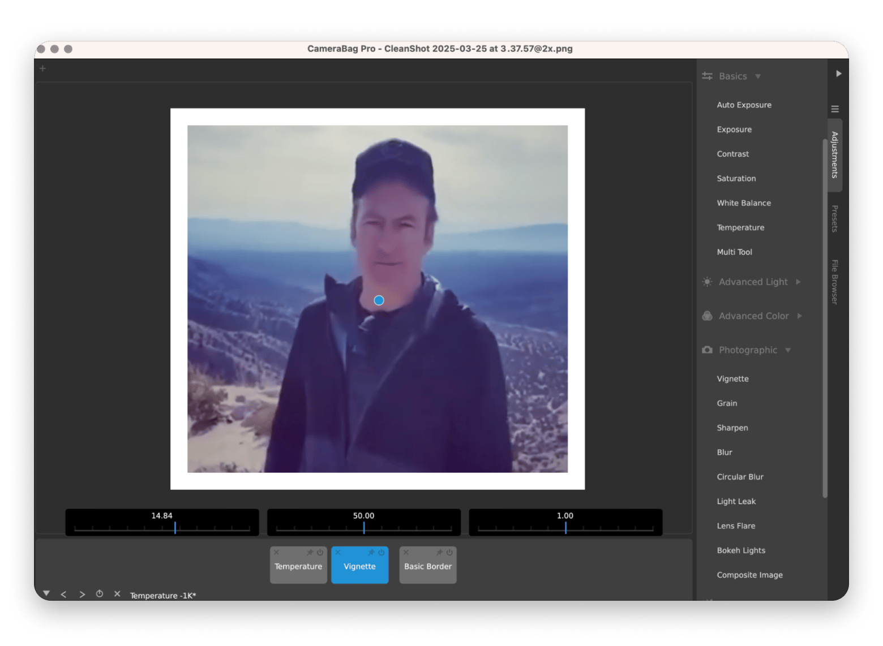Apply Auto Exposure adjustment
This screenshot has width=883, height=646.
tap(744, 105)
